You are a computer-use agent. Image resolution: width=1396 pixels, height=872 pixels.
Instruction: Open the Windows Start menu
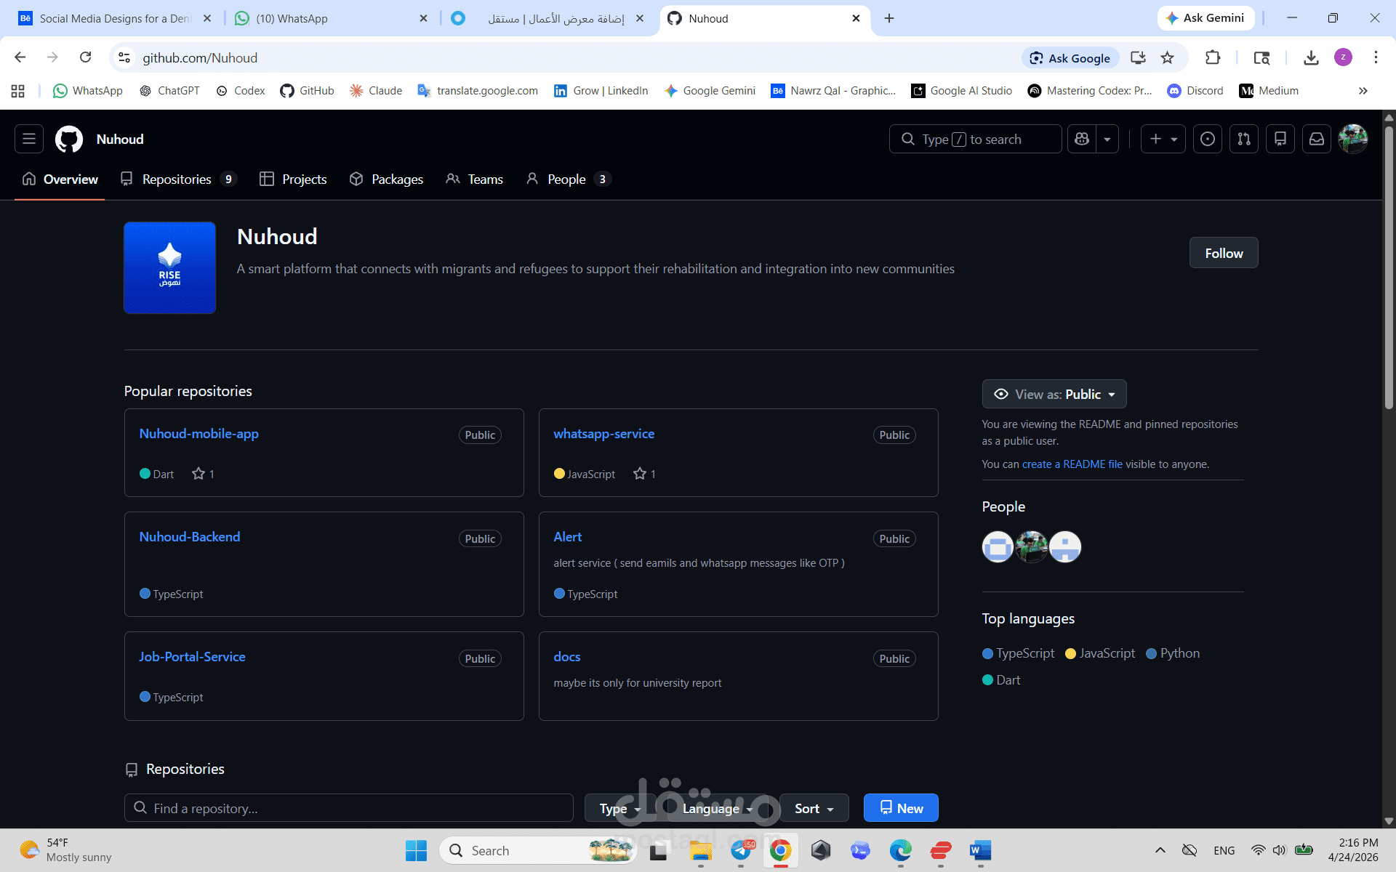click(417, 850)
